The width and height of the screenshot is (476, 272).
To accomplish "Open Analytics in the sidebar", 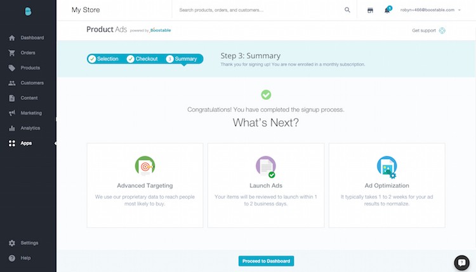I will tap(30, 128).
